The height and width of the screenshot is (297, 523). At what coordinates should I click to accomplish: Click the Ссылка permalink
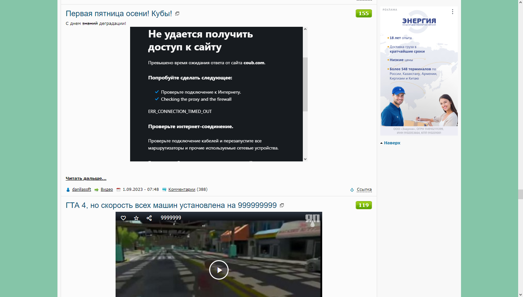364,189
